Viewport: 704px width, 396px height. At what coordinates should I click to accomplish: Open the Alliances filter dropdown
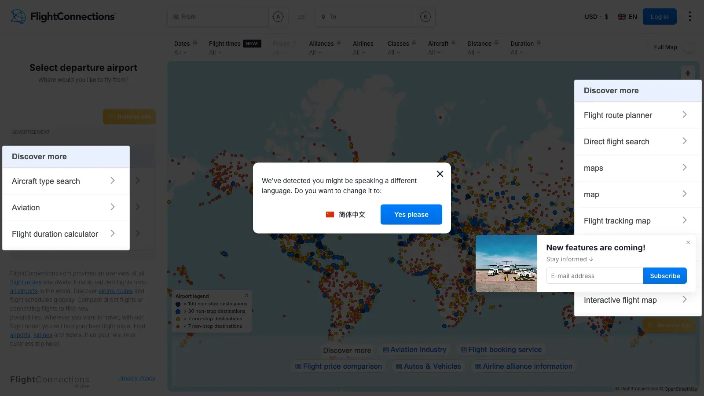(x=315, y=52)
